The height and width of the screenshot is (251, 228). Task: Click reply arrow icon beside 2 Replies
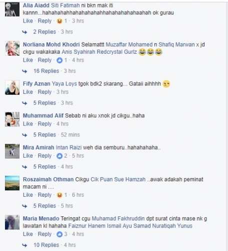(24, 32)
